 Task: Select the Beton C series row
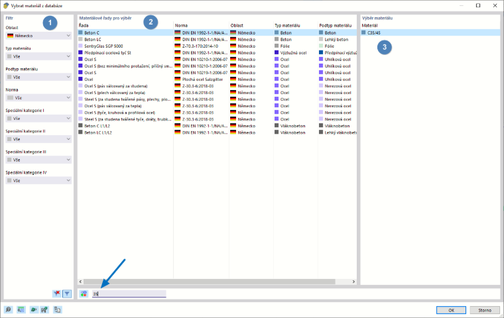(x=218, y=32)
